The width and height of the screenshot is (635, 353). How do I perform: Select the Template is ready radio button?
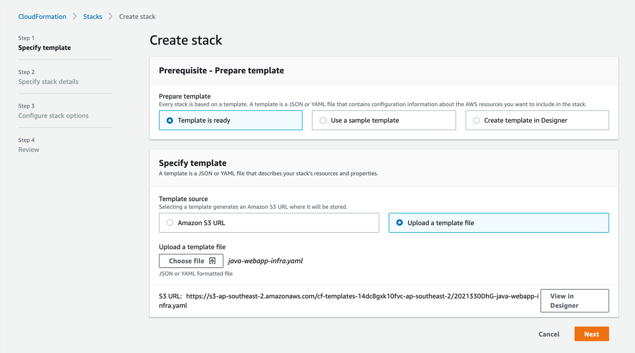(170, 121)
